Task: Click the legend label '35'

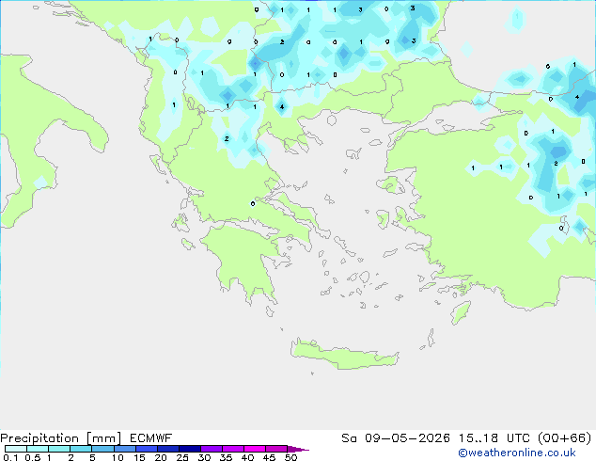Action: pos(226,457)
